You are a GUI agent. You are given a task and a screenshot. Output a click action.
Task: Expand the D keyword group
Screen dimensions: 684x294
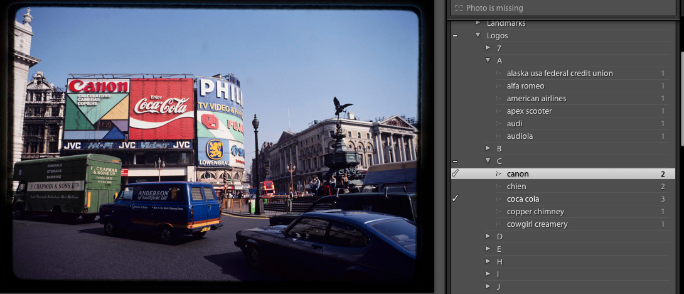488,236
